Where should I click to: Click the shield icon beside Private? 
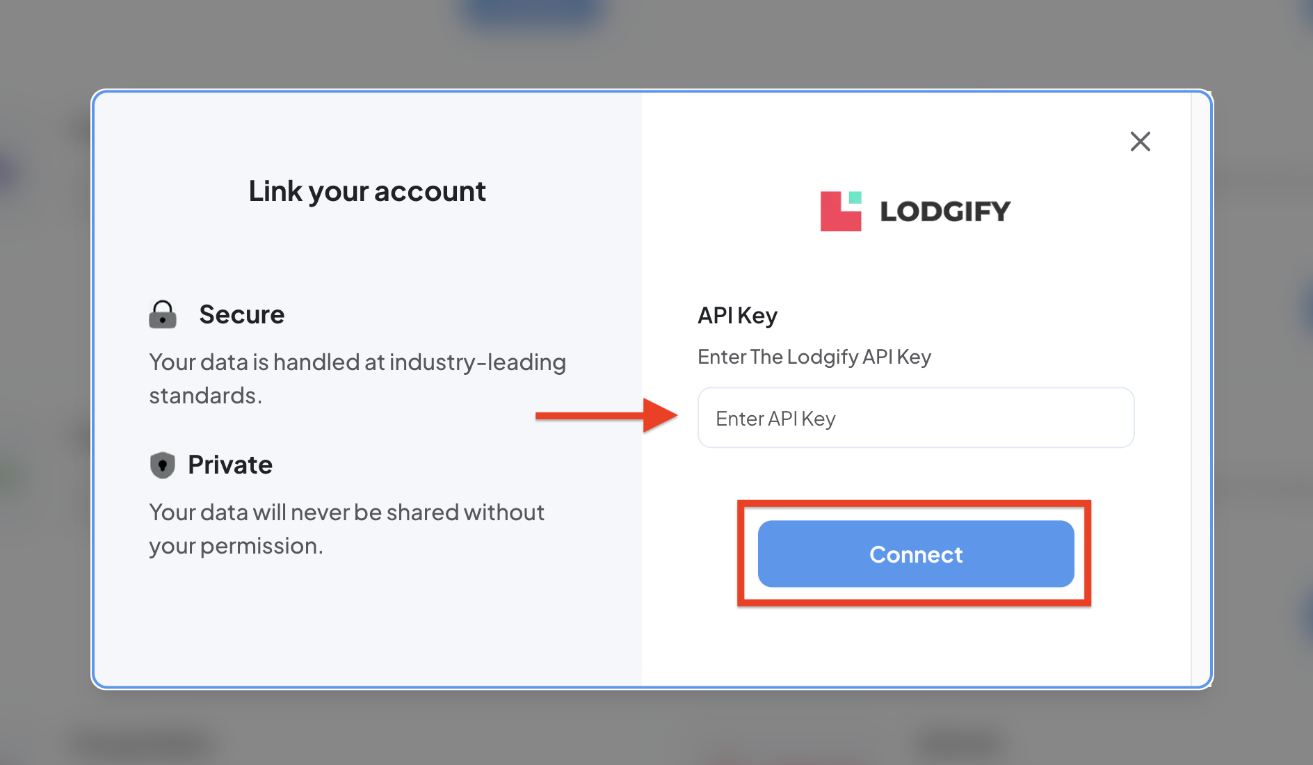(x=162, y=465)
